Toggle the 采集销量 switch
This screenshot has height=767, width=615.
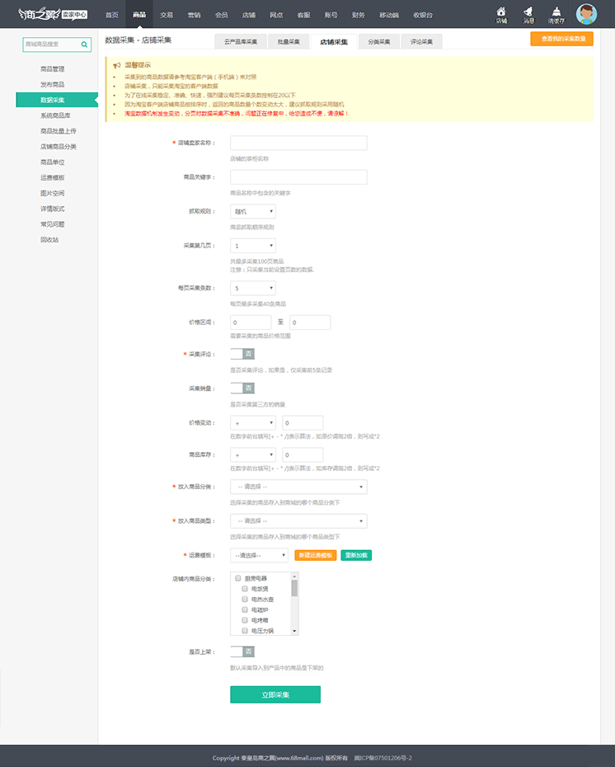242,388
